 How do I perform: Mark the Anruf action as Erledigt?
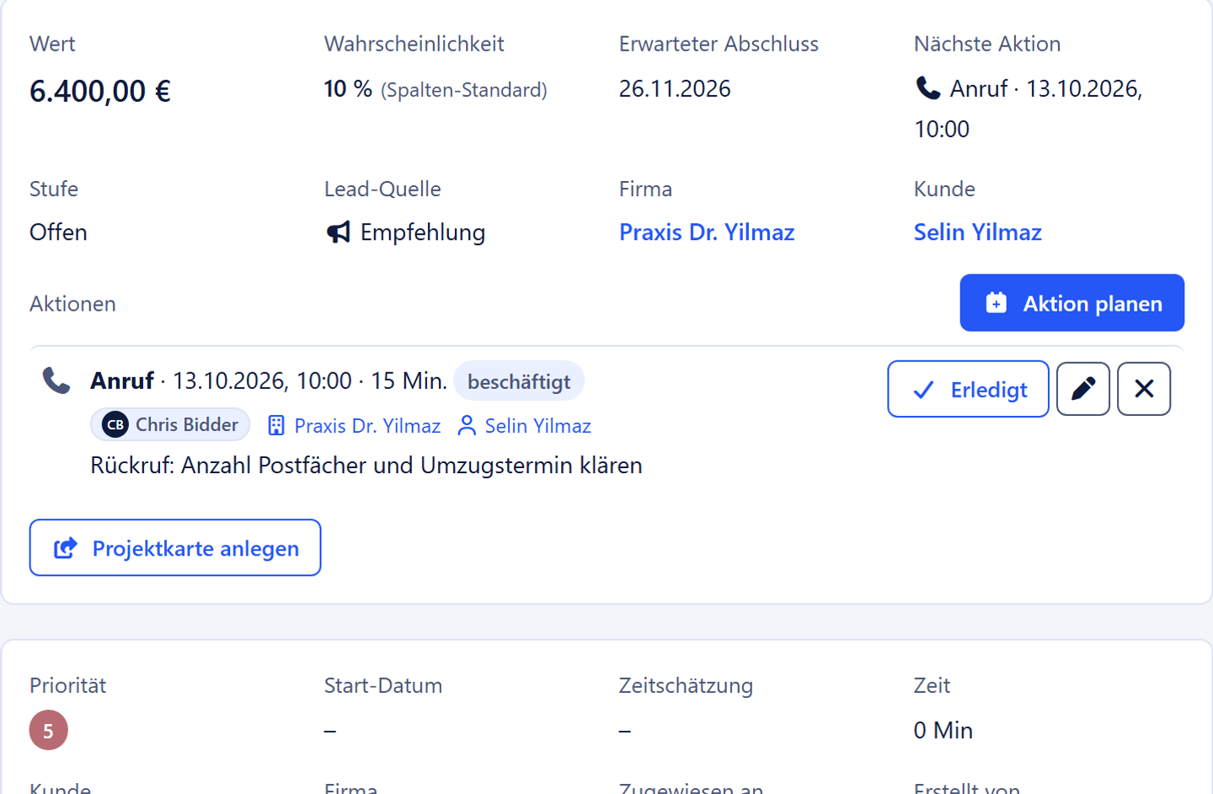[968, 389]
